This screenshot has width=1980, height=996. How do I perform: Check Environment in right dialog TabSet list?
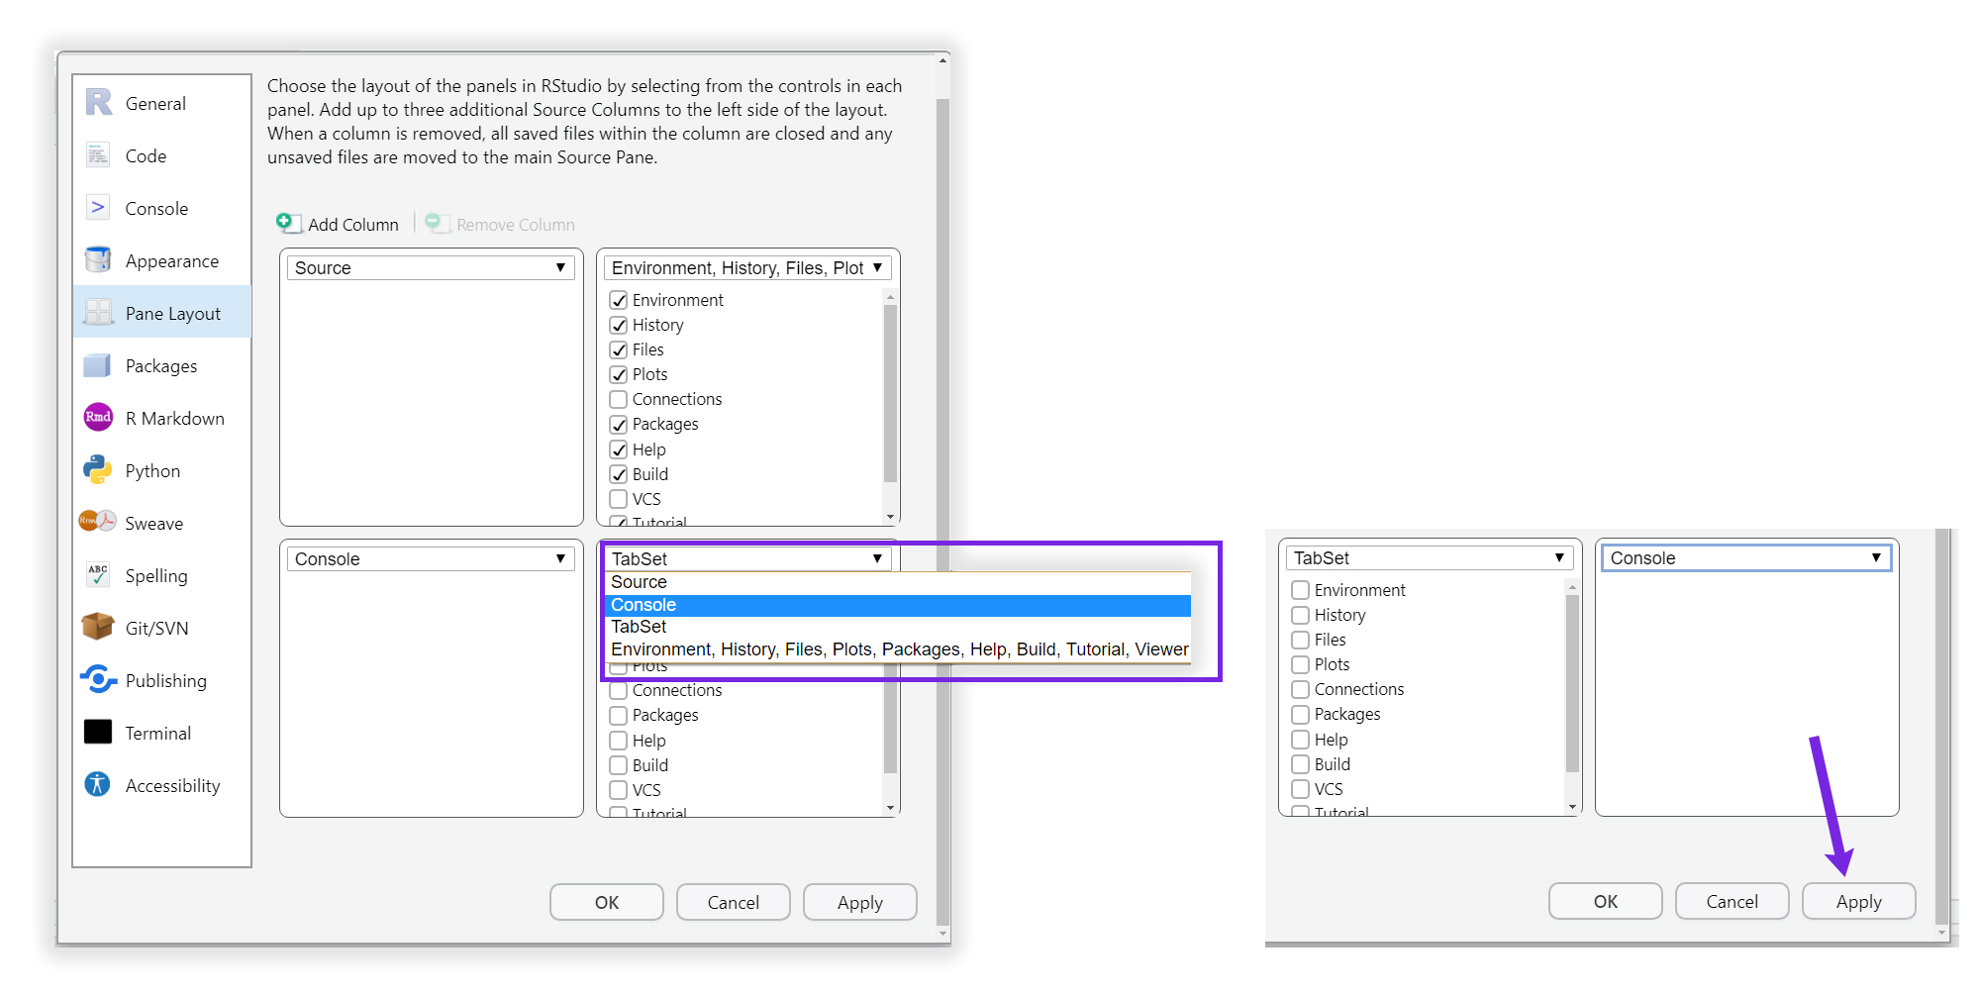click(x=1301, y=590)
